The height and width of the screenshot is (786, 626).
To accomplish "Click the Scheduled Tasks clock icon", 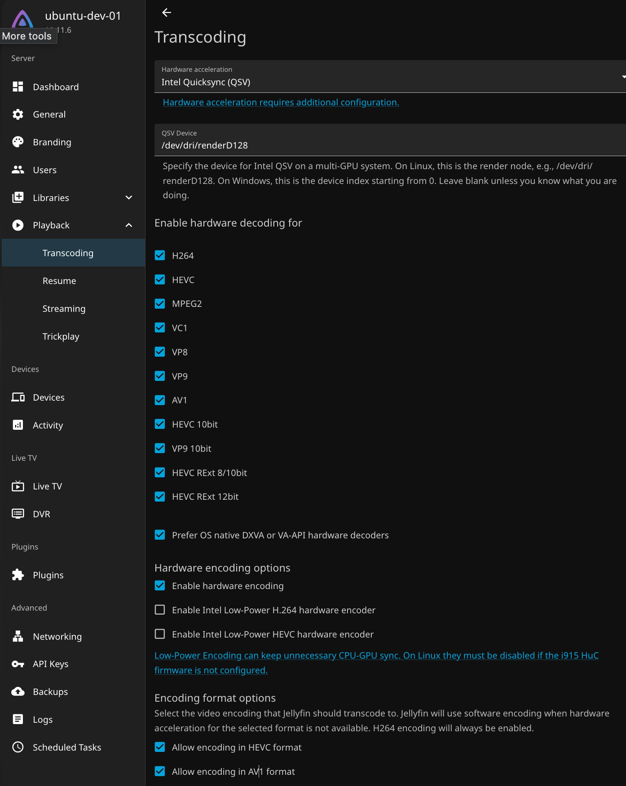I will [x=18, y=747].
